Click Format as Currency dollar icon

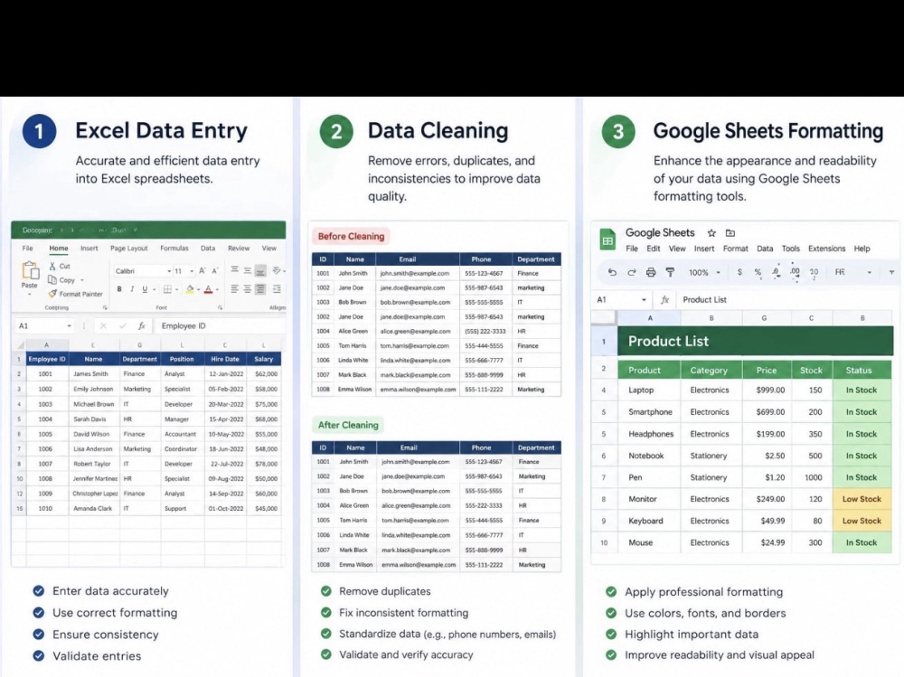coord(739,272)
